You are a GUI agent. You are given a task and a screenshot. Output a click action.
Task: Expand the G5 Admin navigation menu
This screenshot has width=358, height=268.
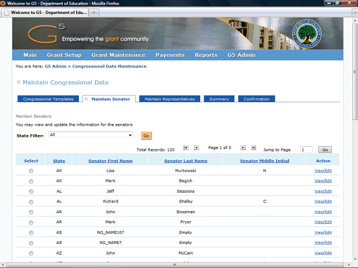(x=241, y=55)
